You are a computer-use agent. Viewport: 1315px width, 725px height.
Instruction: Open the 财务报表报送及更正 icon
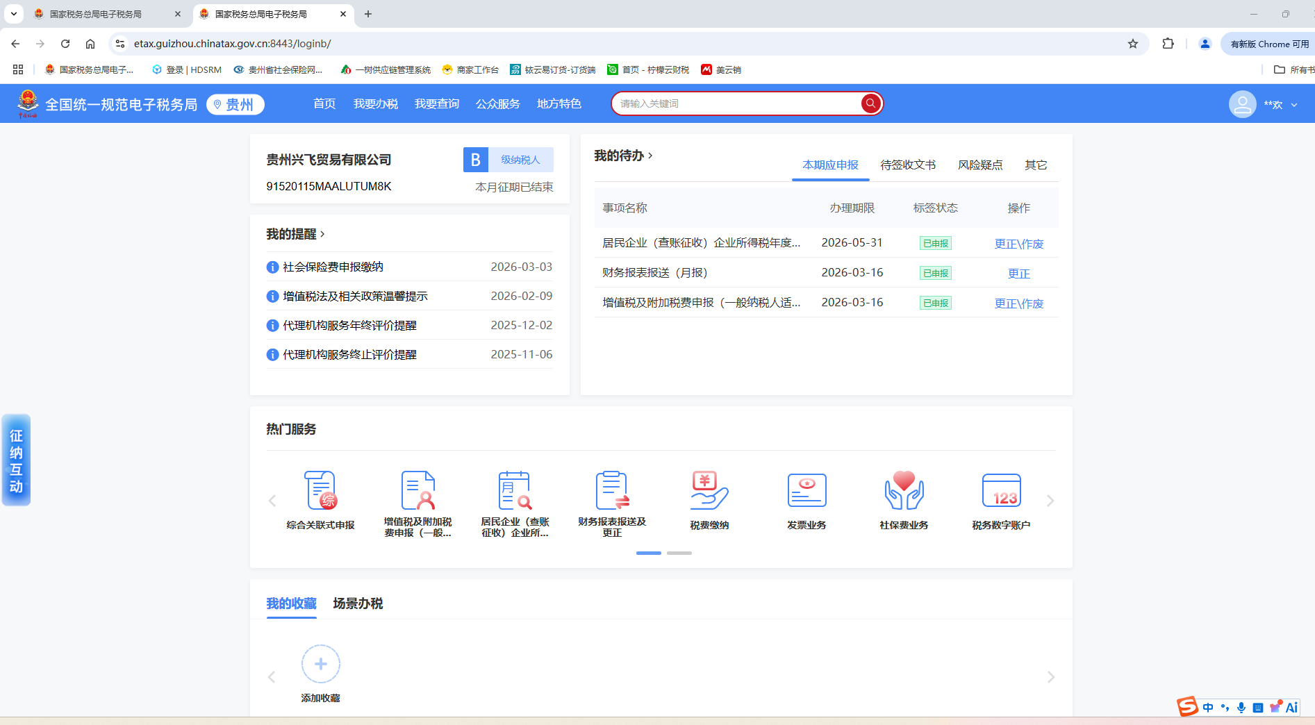612,492
